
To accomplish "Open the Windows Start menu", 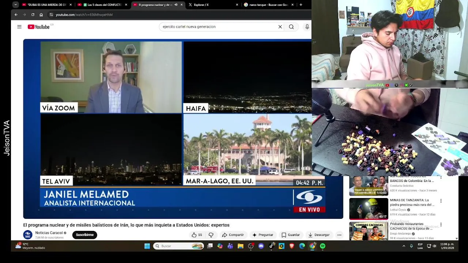I will [x=147, y=246].
